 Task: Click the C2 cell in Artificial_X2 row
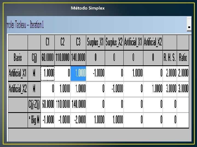[63, 89]
